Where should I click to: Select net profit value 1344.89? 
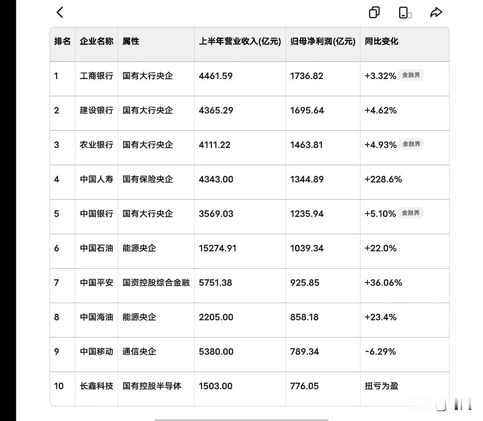pos(307,179)
